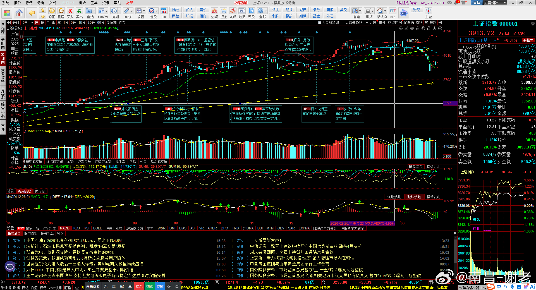The width and height of the screenshot is (536, 290).
Task: Switch chart period to 周 weekly
Action: pyautogui.click(x=42, y=23)
